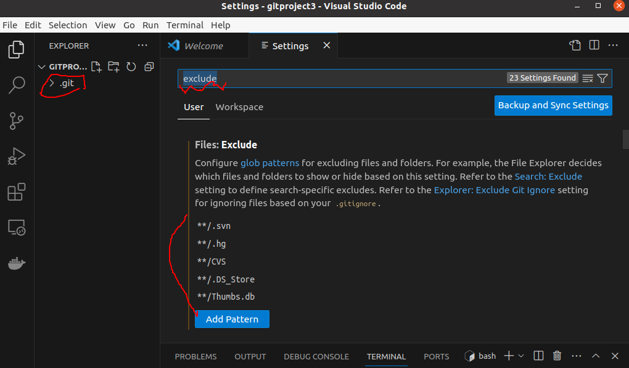Open the File menu
629x368 pixels.
click(10, 25)
